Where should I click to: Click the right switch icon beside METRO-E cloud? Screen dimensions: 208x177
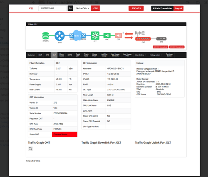tap(84, 36)
